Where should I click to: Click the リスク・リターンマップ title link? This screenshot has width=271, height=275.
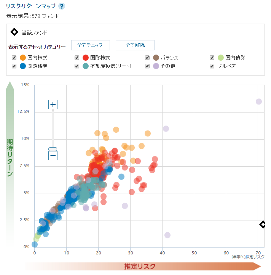[31, 6]
